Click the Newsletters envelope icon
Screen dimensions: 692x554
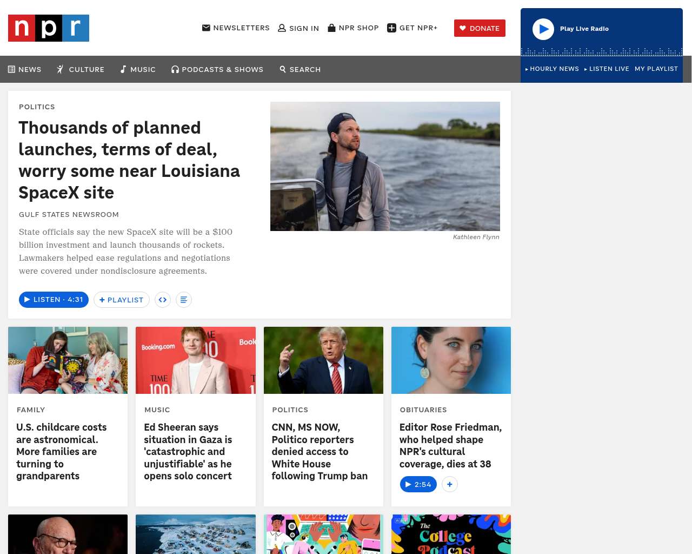pyautogui.click(x=206, y=28)
